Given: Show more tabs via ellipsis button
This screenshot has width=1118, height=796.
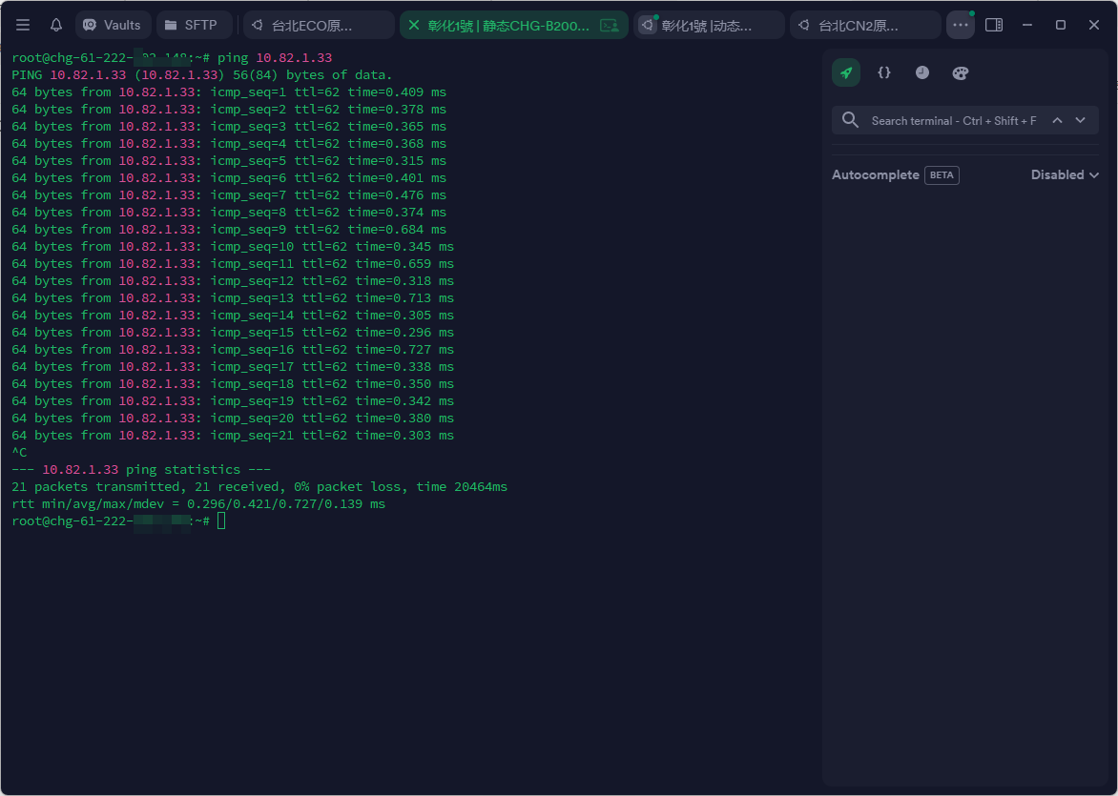Looking at the screenshot, I should click(x=960, y=25).
